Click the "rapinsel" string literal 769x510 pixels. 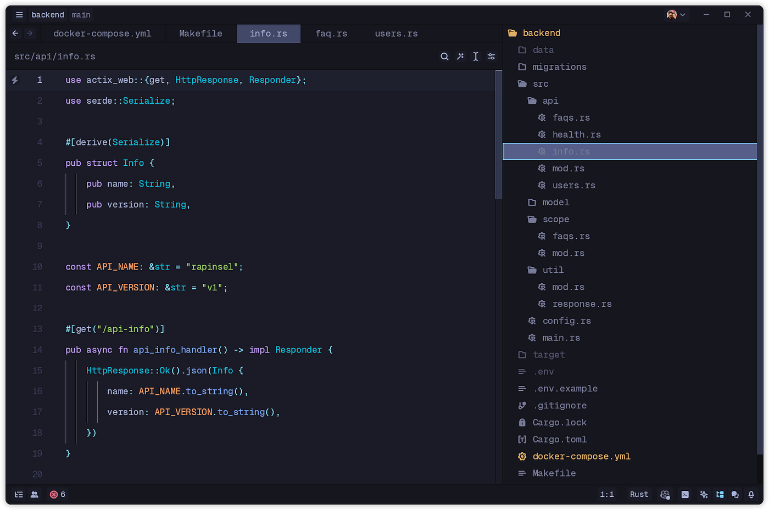[212, 267]
